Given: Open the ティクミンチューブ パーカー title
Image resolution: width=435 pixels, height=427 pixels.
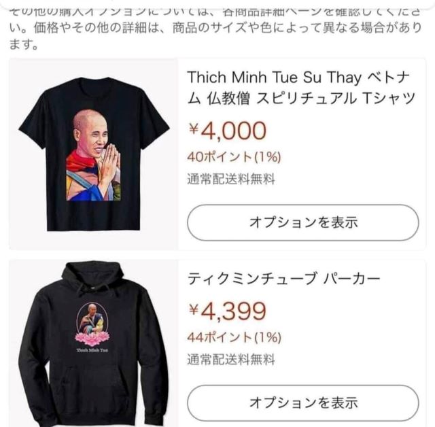Looking at the screenshot, I should tap(283, 279).
